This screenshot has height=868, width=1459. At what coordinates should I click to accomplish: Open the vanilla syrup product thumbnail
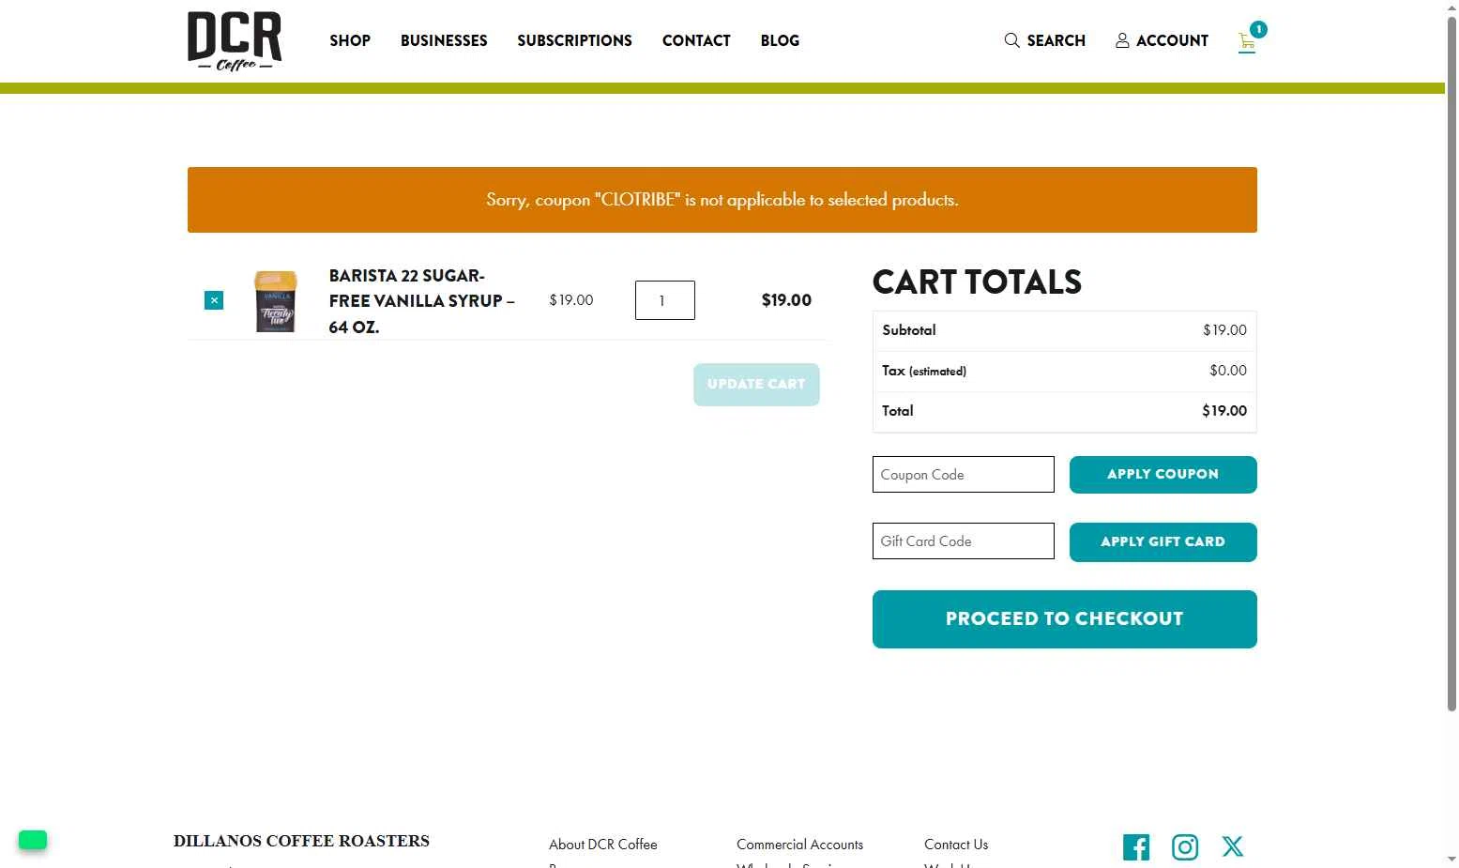pos(276,301)
